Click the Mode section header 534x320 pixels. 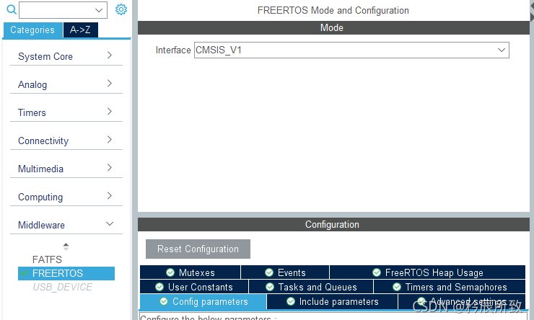coord(333,27)
